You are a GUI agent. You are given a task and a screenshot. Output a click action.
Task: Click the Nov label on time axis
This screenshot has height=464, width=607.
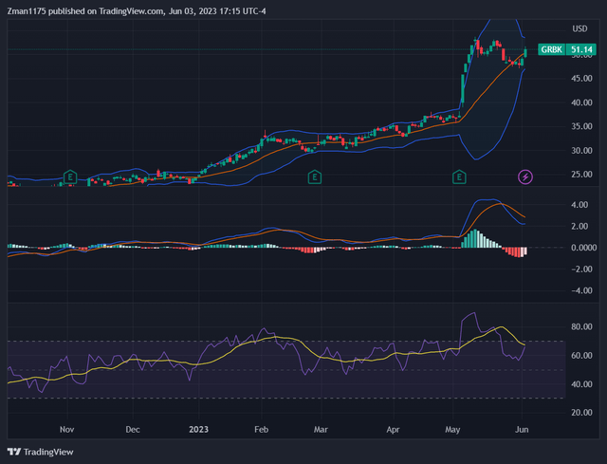(x=67, y=430)
